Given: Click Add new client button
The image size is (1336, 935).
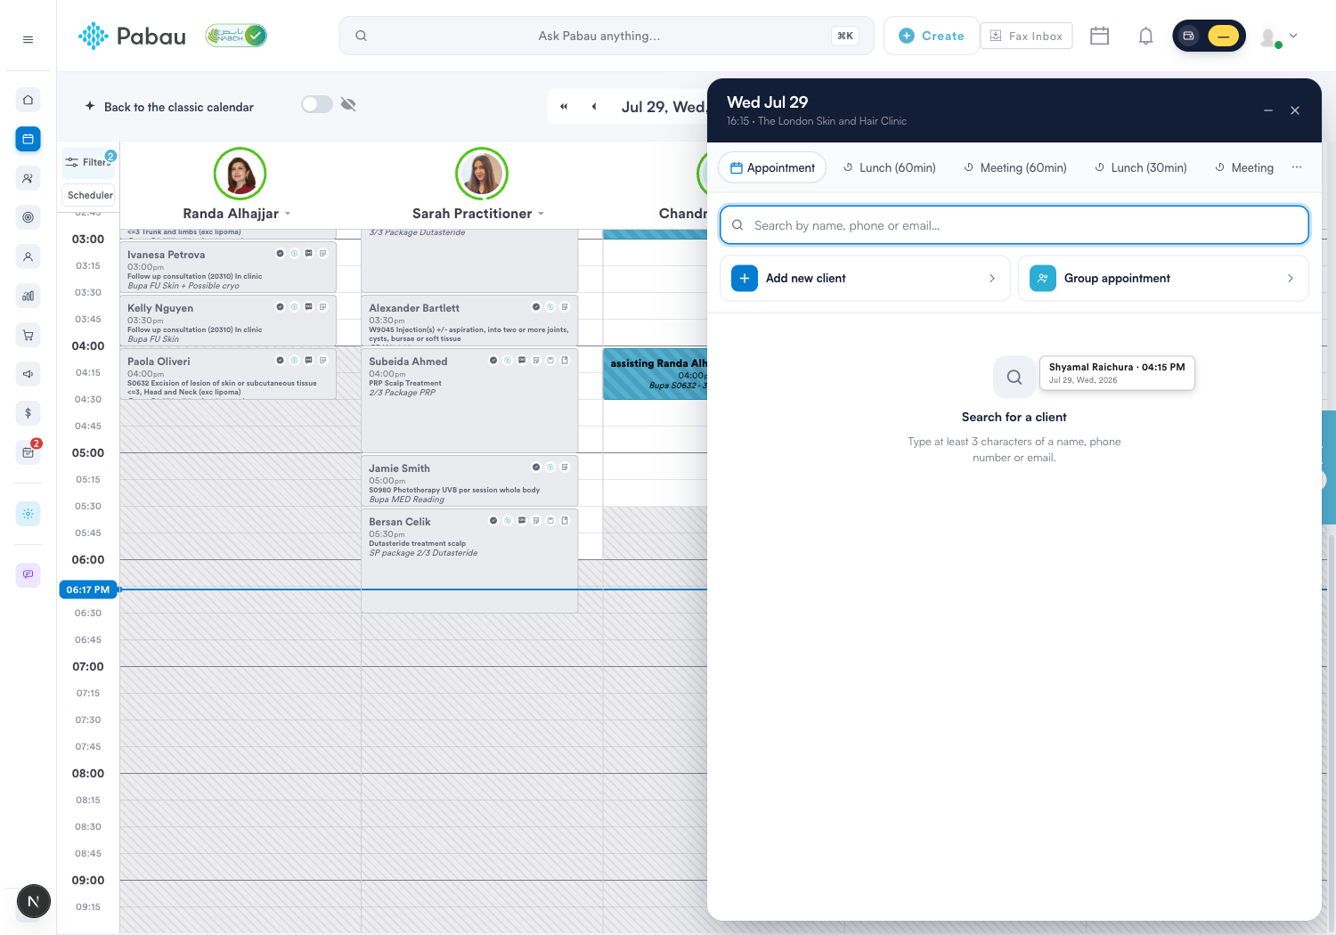Looking at the screenshot, I should coord(865,278).
